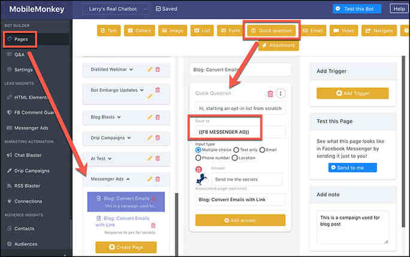Collapse the Messenger Ads folder
The image size is (410, 257).
128,179
